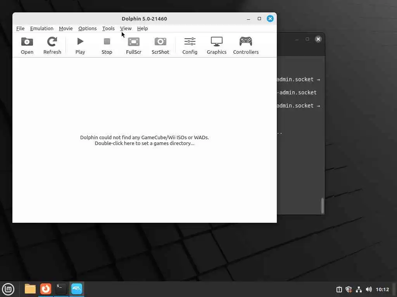Refresh the Dolphin game list
Viewport: 397px width, 297px height.
click(52, 46)
